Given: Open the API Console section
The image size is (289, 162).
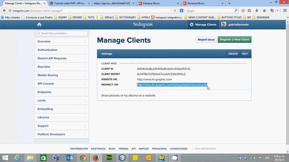Looking at the screenshot, I should [61, 84].
